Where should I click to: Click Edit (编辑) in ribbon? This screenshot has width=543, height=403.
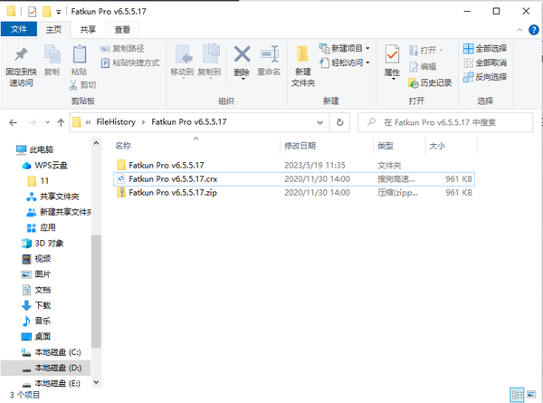pyautogui.click(x=423, y=66)
